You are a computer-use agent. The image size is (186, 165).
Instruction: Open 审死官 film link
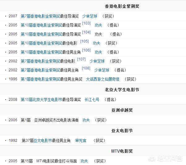(81, 140)
